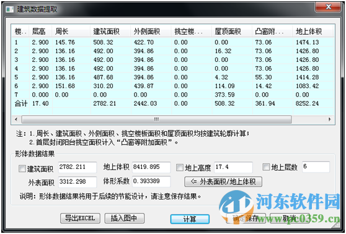The width and height of the screenshot is (346, 234).
Task: Click the 取消 button
Action: pyautogui.click(x=290, y=219)
